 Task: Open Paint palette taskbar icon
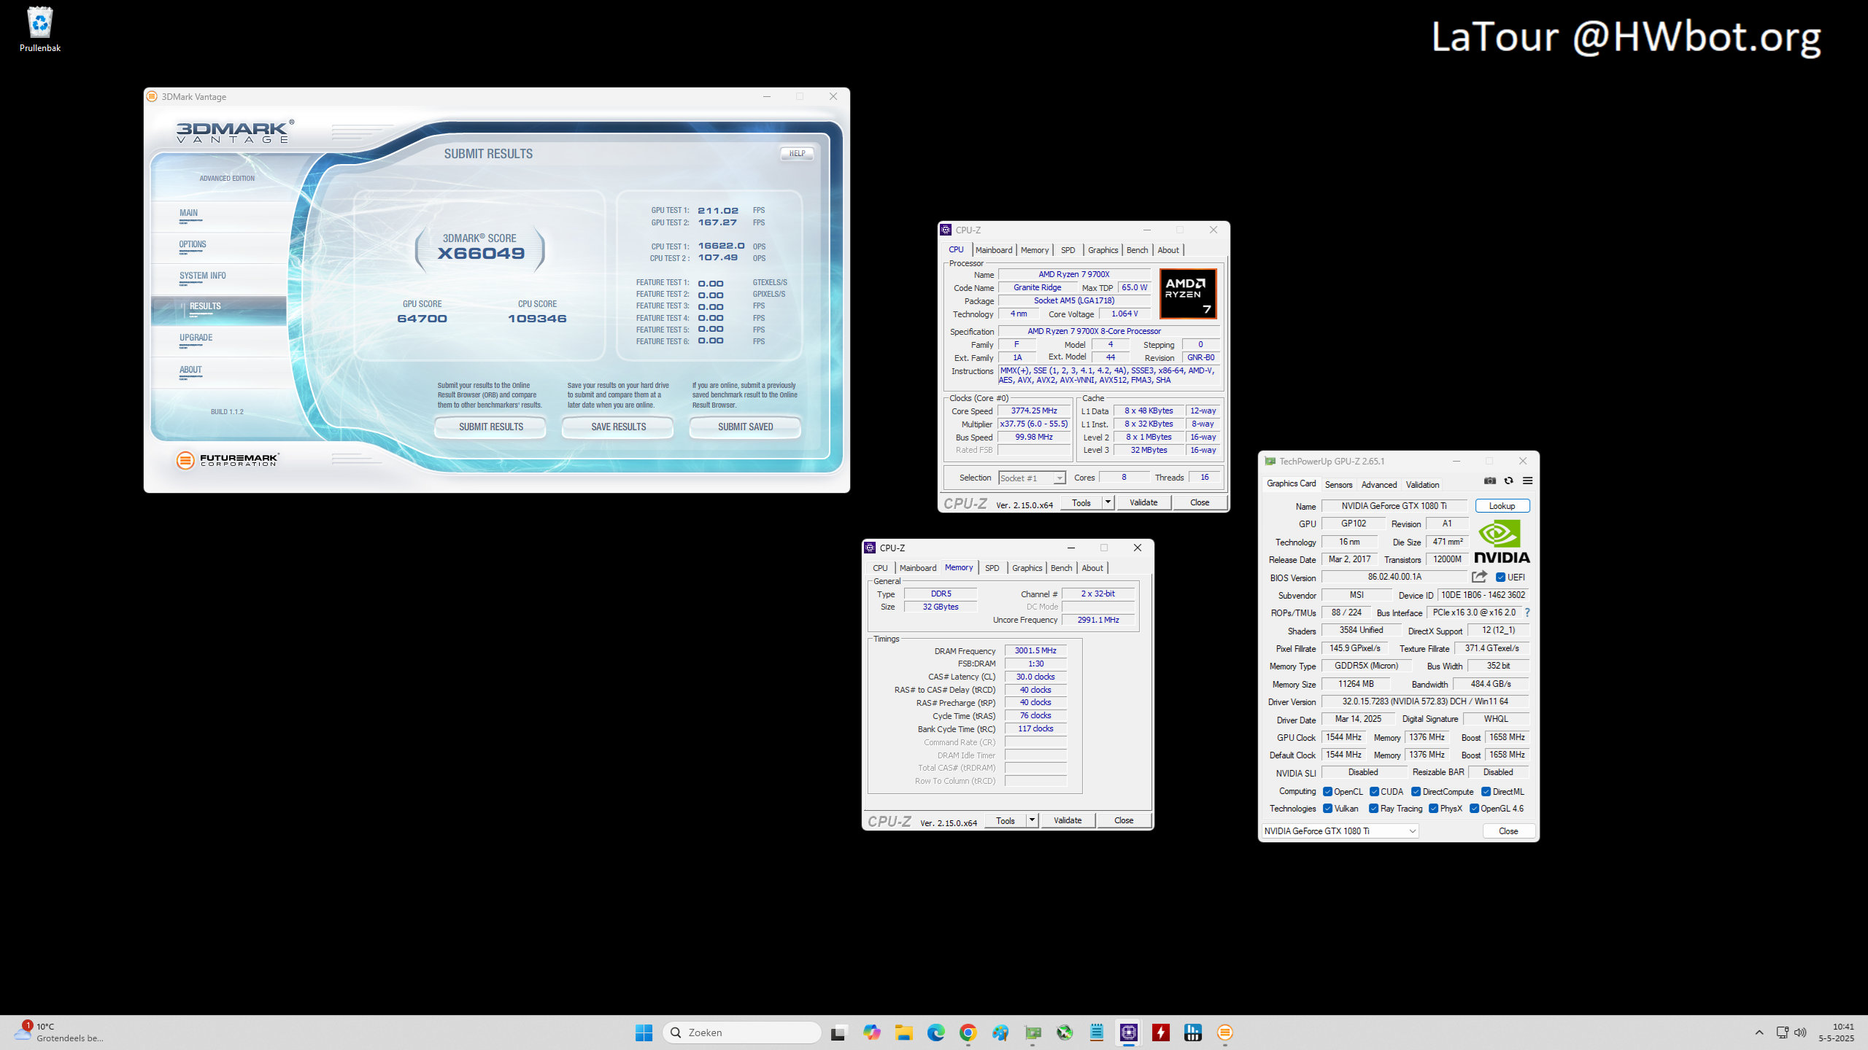tap(1000, 1032)
